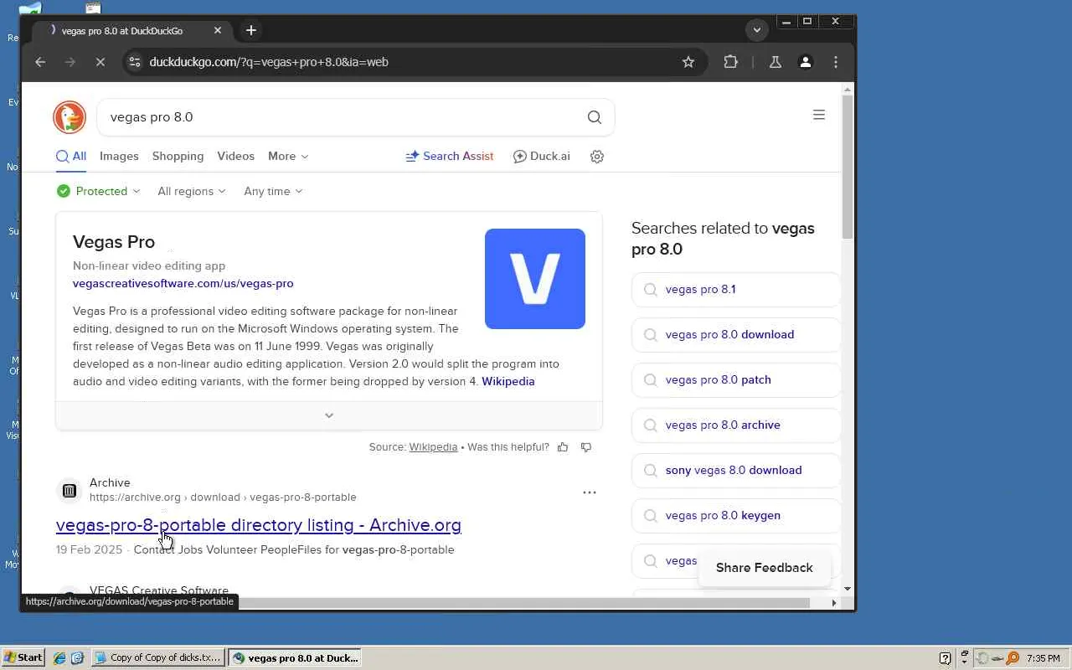Expand the Vegas Pro info box
Viewport: 1072px width, 670px height.
(329, 415)
